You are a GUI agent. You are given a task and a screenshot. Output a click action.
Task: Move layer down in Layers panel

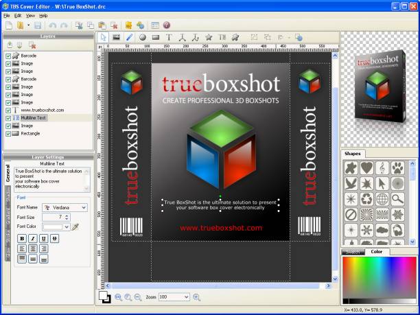(x=19, y=45)
